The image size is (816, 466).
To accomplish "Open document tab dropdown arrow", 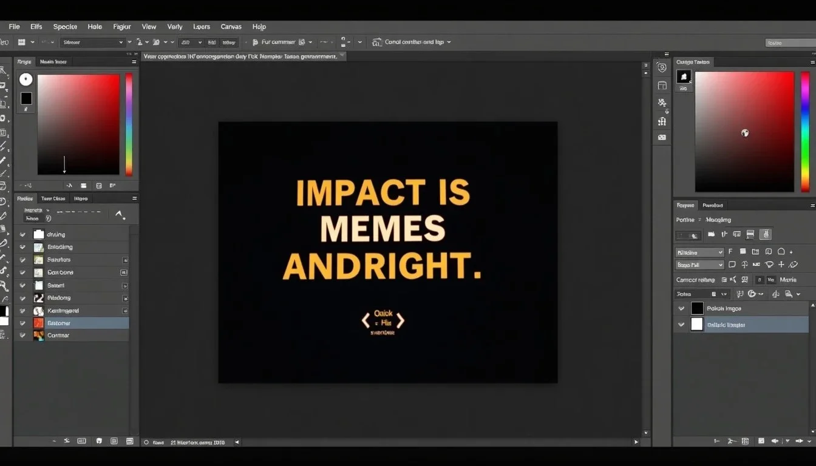I will coord(342,56).
